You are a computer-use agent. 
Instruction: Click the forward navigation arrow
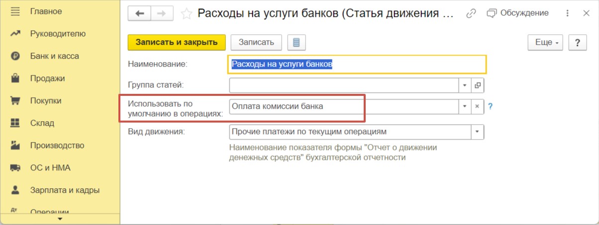[162, 13]
